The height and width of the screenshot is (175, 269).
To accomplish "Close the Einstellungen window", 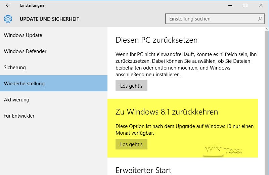I will (x=261, y=5).
